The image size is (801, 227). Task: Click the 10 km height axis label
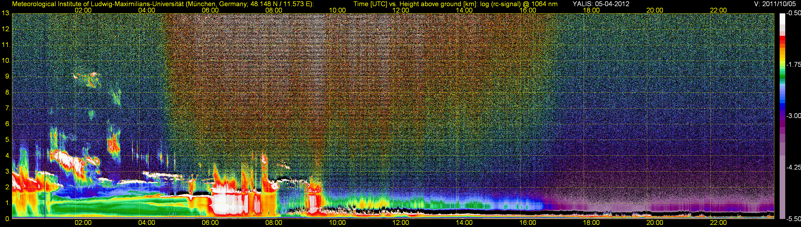(6, 61)
